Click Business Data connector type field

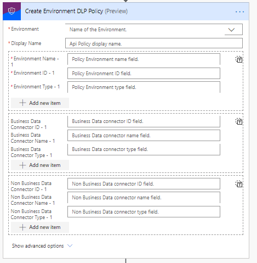144,149
